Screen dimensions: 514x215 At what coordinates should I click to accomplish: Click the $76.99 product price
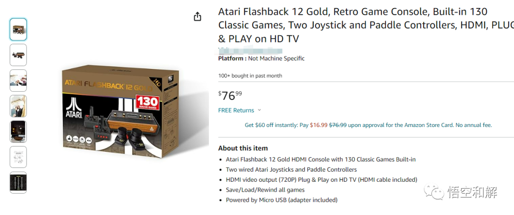tap(230, 96)
